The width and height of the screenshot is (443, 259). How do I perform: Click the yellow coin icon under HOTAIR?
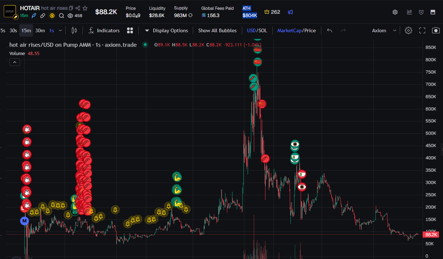pos(52,16)
